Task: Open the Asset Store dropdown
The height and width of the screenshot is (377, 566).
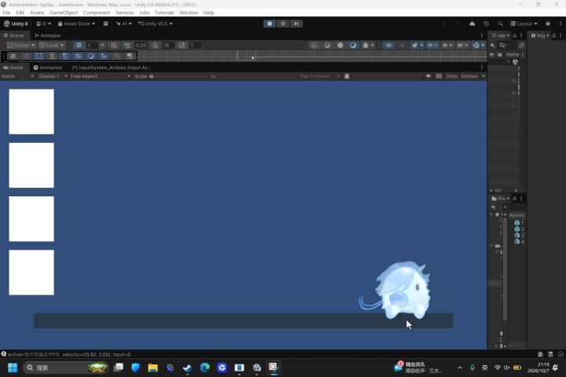Action: (76, 24)
